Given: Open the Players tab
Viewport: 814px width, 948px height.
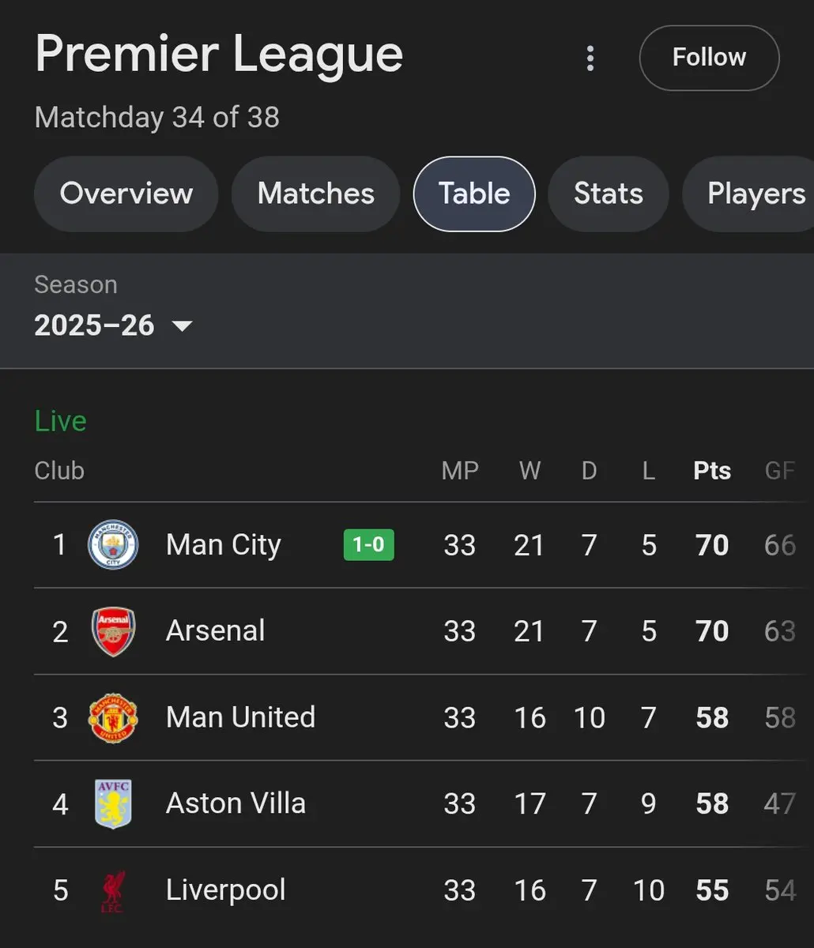Looking at the screenshot, I should coord(755,194).
